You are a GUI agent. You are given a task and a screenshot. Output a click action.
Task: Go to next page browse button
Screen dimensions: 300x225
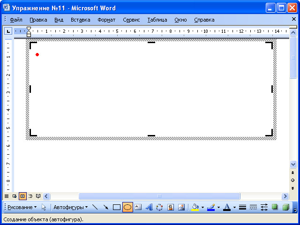[292, 188]
